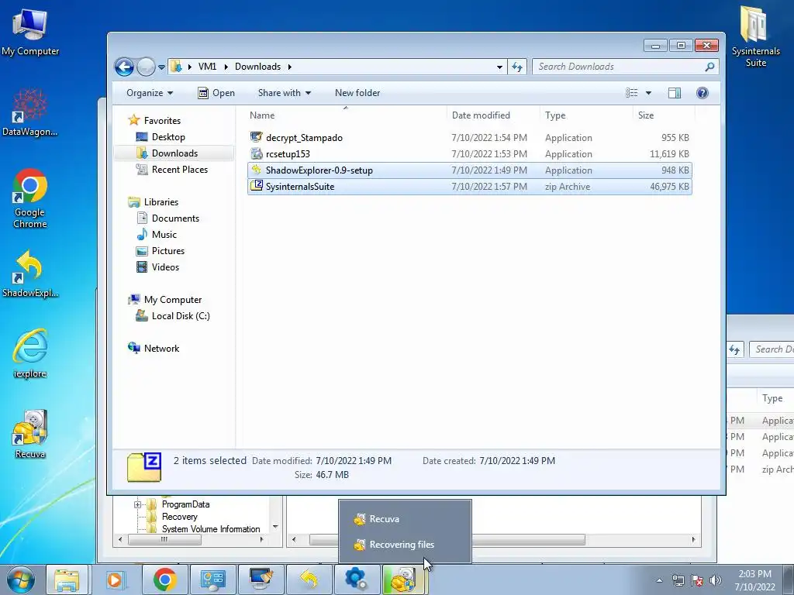This screenshot has width=794, height=595.
Task: Open the Organize menu
Action: point(150,93)
